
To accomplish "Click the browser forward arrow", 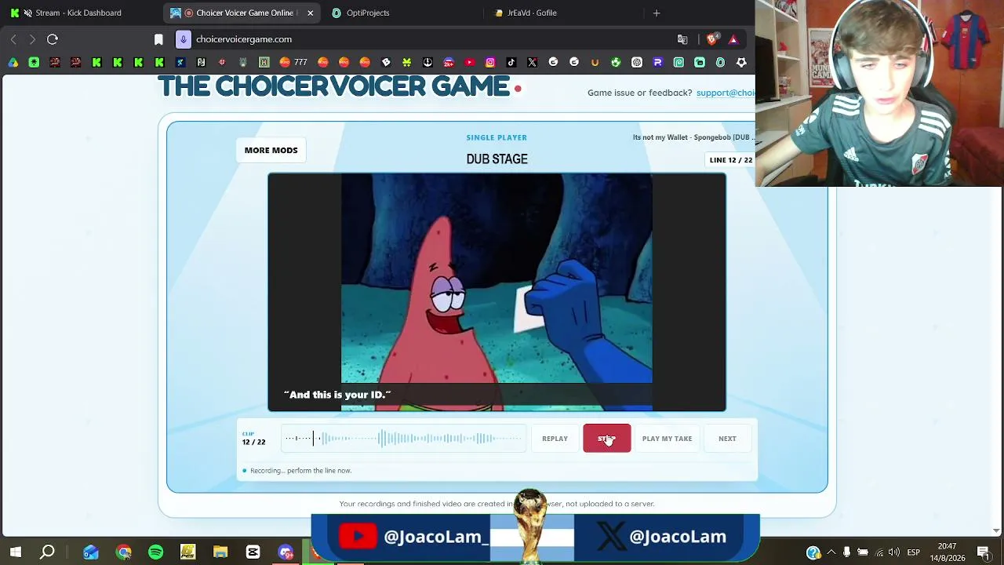I will coord(32,39).
